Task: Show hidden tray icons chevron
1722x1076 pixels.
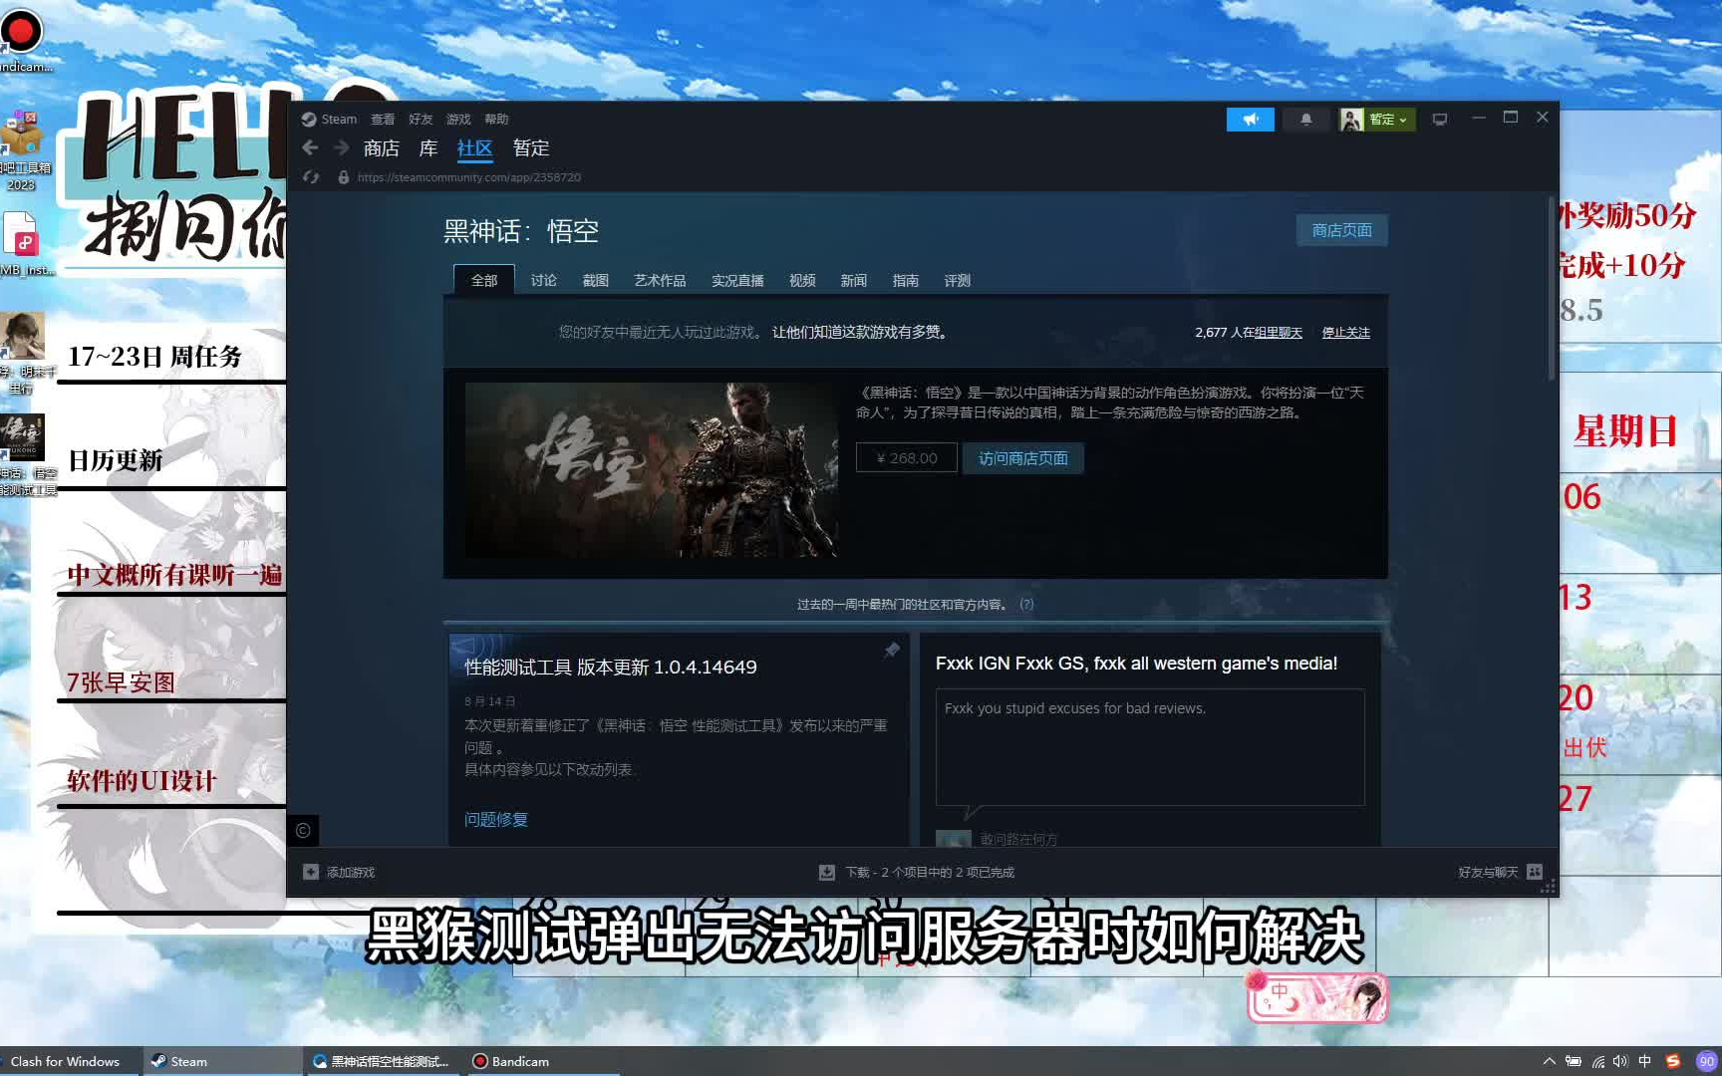Action: (x=1549, y=1061)
